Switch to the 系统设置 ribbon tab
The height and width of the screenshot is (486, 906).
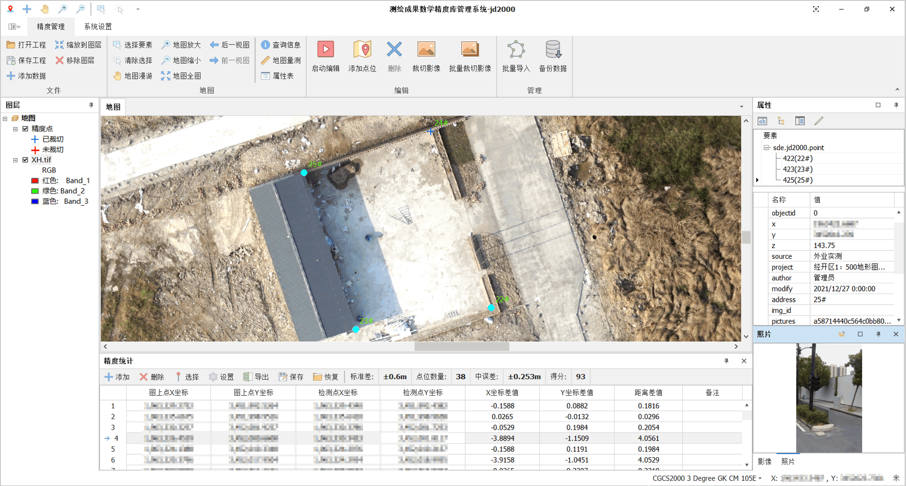(98, 27)
